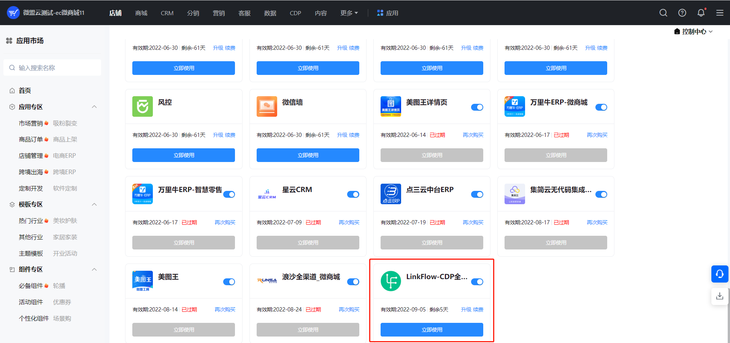Click the 应用 grid icon in navbar
This screenshot has height=343, width=730.
coord(380,13)
